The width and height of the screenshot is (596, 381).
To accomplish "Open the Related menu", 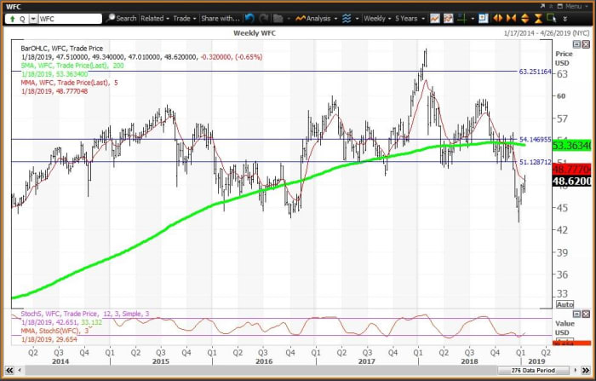I will 154,18.
